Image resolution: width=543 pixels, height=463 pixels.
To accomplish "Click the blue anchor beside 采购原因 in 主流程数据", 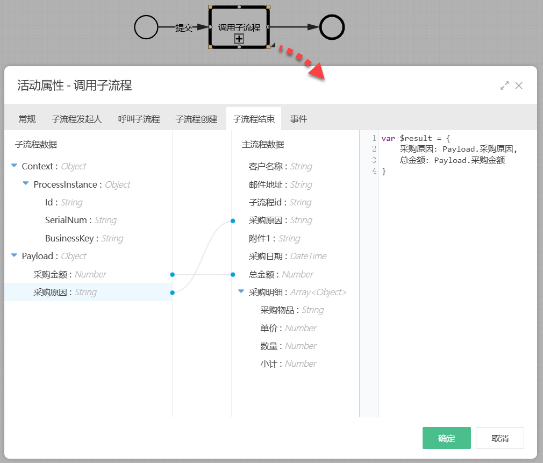I will click(x=232, y=220).
